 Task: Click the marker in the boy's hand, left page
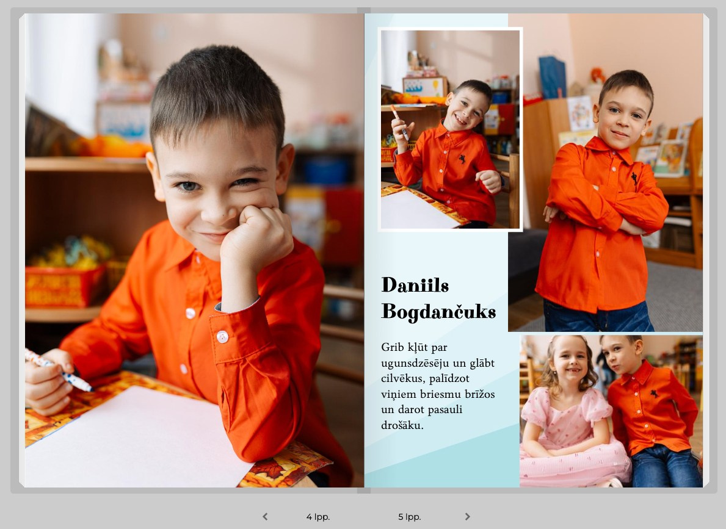point(64,373)
